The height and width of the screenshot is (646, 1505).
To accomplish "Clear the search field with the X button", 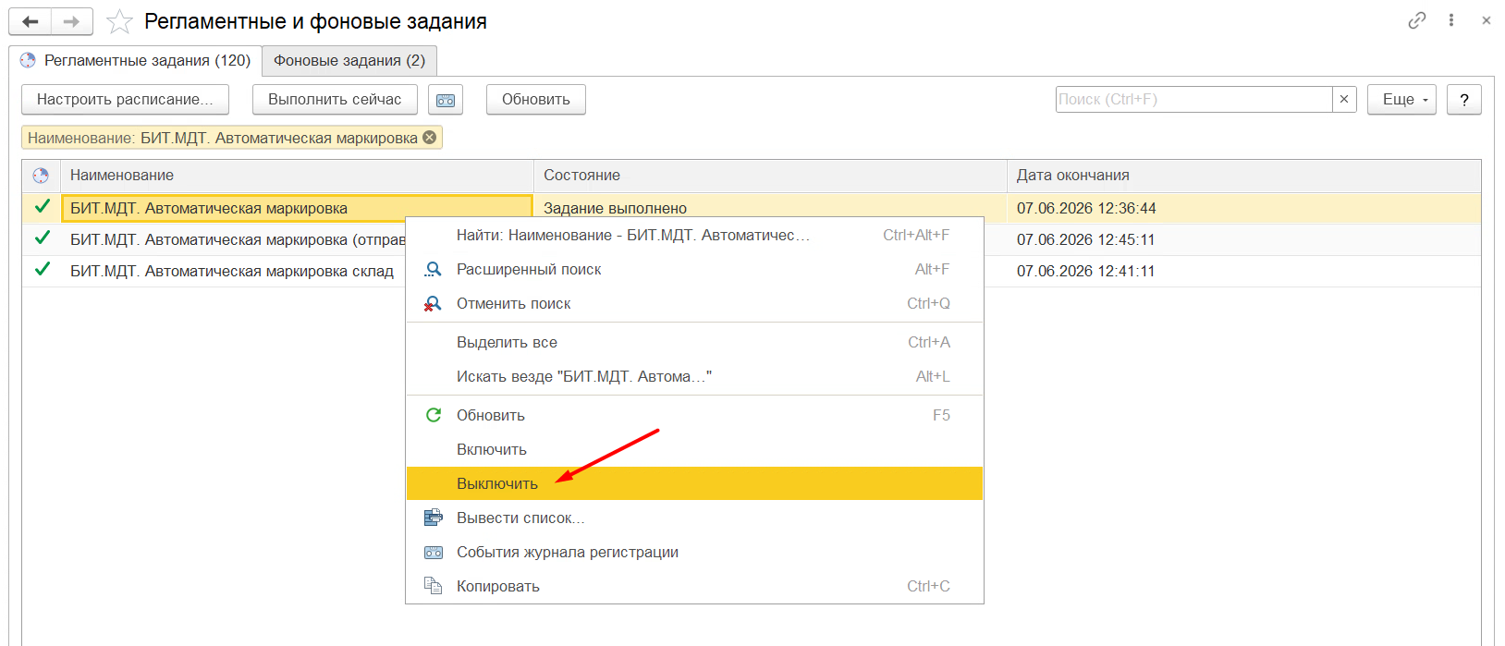I will pyautogui.click(x=1344, y=99).
